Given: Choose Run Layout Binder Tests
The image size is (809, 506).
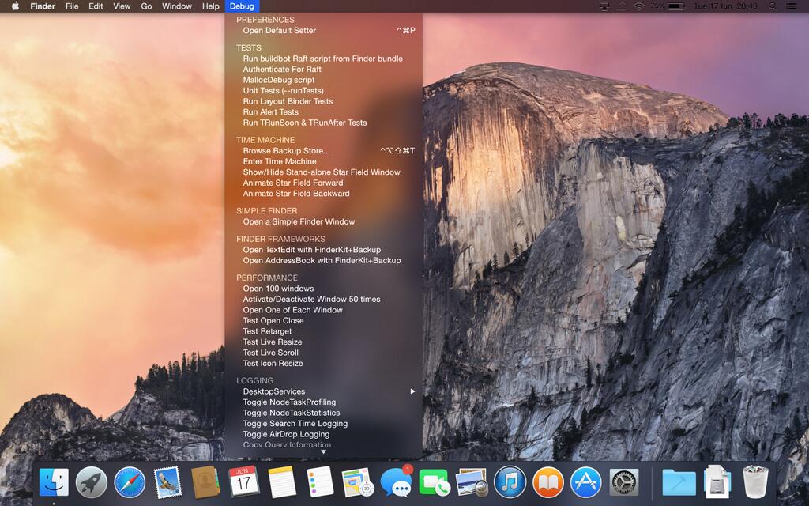Looking at the screenshot, I should (323, 101).
